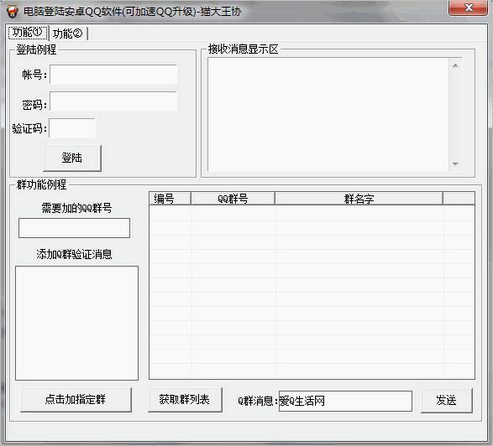
Task: Click the 点击加指定群 button
Action: click(x=76, y=400)
